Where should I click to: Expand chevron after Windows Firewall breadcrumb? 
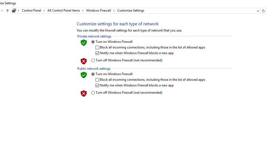[x=114, y=10]
